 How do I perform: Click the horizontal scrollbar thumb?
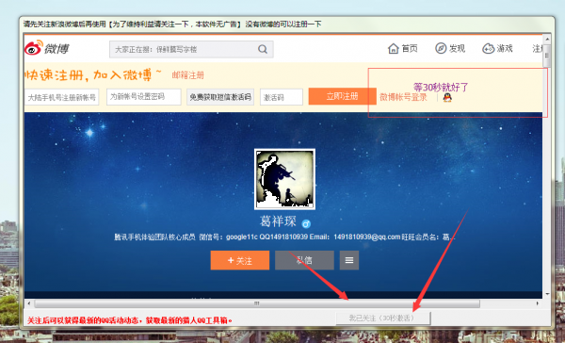(x=257, y=303)
